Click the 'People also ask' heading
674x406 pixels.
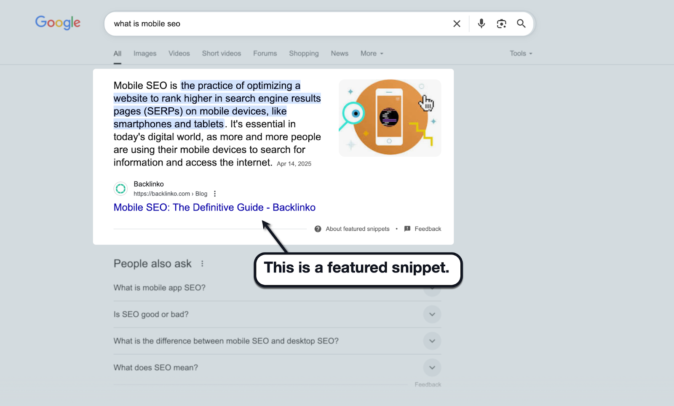pos(152,264)
